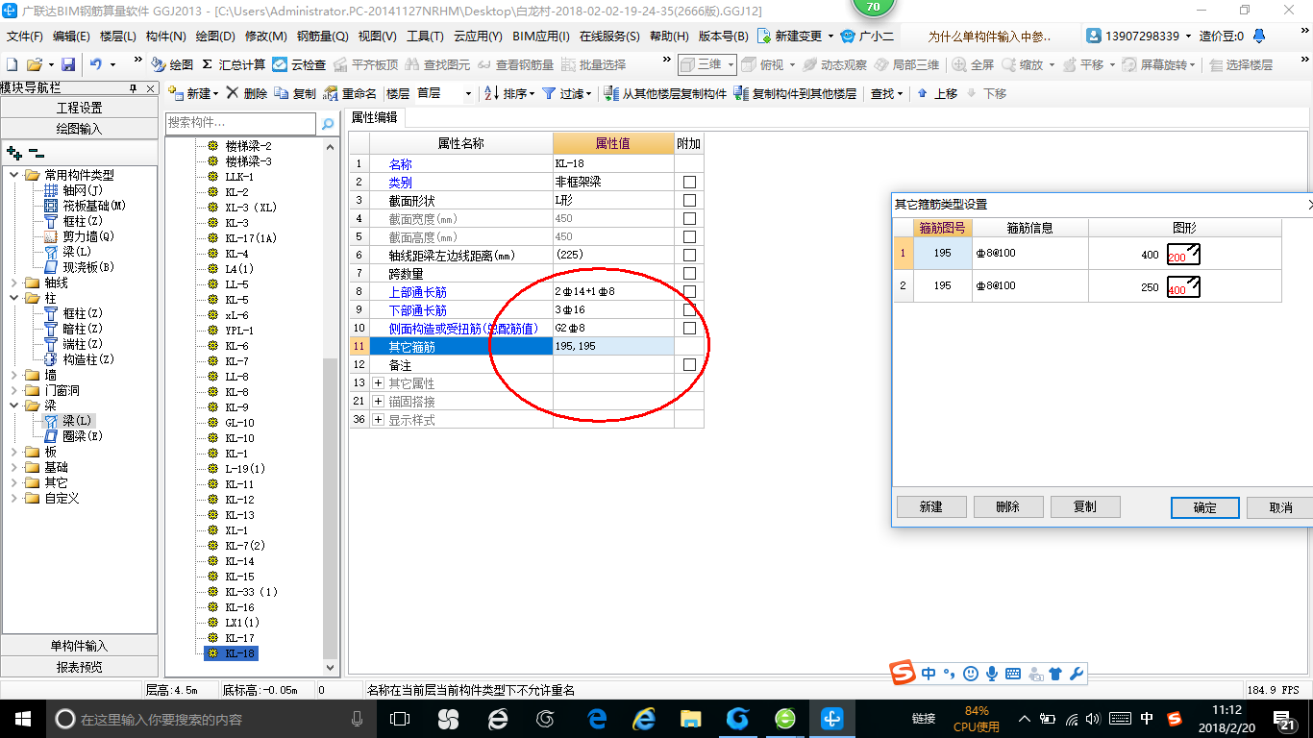
Task: Open Internet Explorer from the taskbar
Action: click(x=644, y=718)
